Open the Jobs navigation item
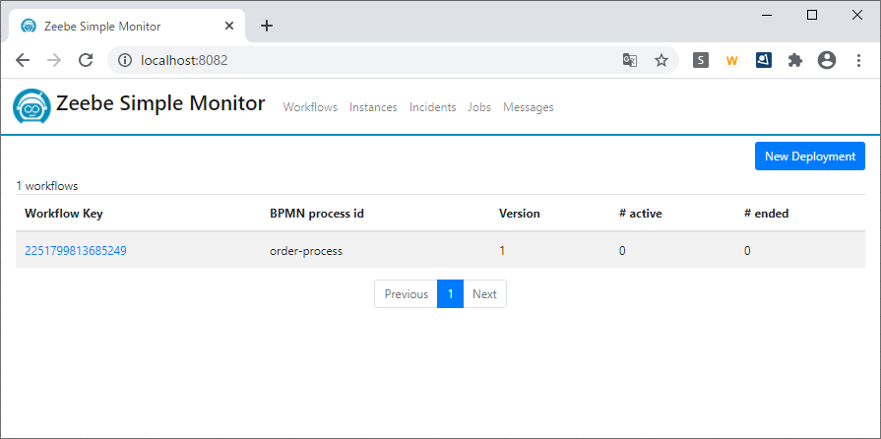 point(479,107)
